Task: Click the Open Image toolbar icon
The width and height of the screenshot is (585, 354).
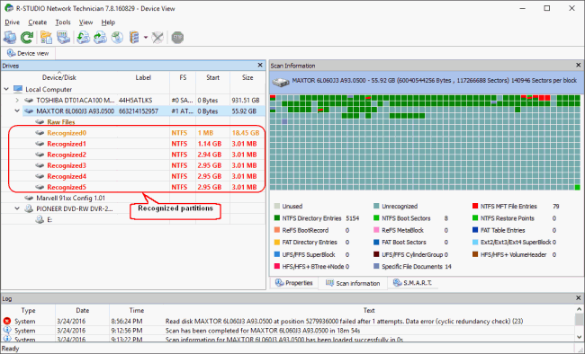Action: [83, 38]
